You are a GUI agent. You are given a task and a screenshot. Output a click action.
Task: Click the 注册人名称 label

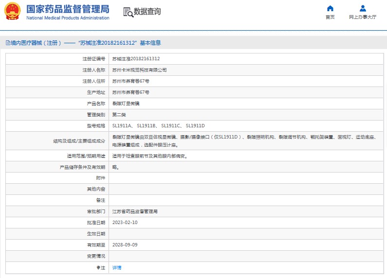94,70
